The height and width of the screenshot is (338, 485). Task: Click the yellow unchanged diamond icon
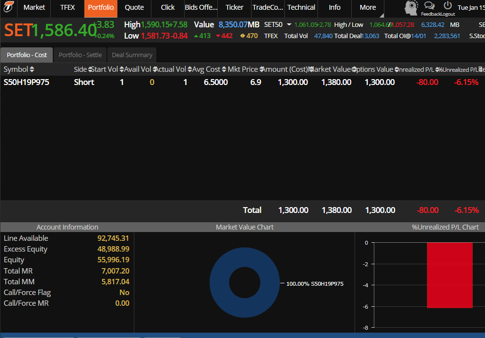pos(242,36)
